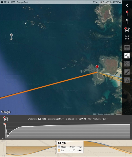Screen dimensions: 132x157
Task: Toggle the geodetics pin-to-pin view button
Action: 6,119
